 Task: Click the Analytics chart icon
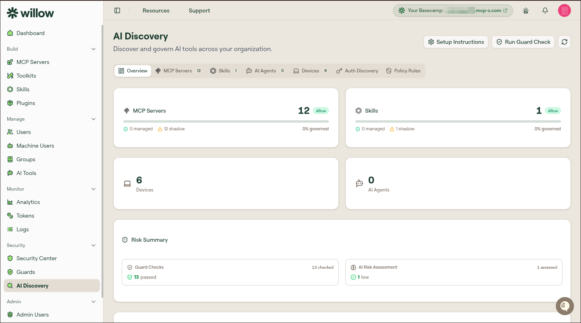(x=10, y=202)
